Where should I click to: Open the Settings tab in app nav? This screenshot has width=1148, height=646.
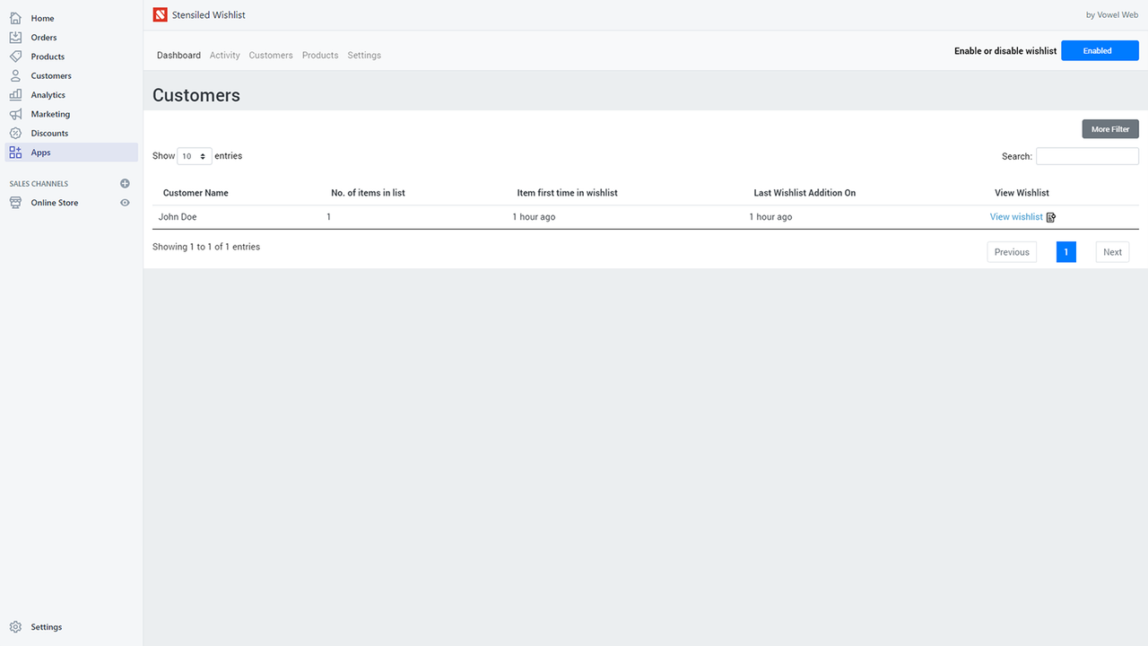coord(364,56)
